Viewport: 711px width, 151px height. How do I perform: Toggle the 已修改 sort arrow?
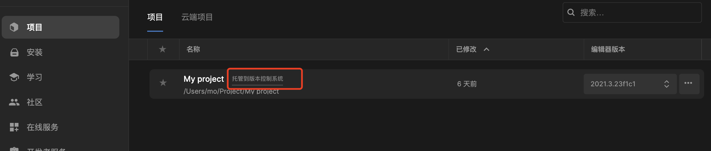point(487,49)
